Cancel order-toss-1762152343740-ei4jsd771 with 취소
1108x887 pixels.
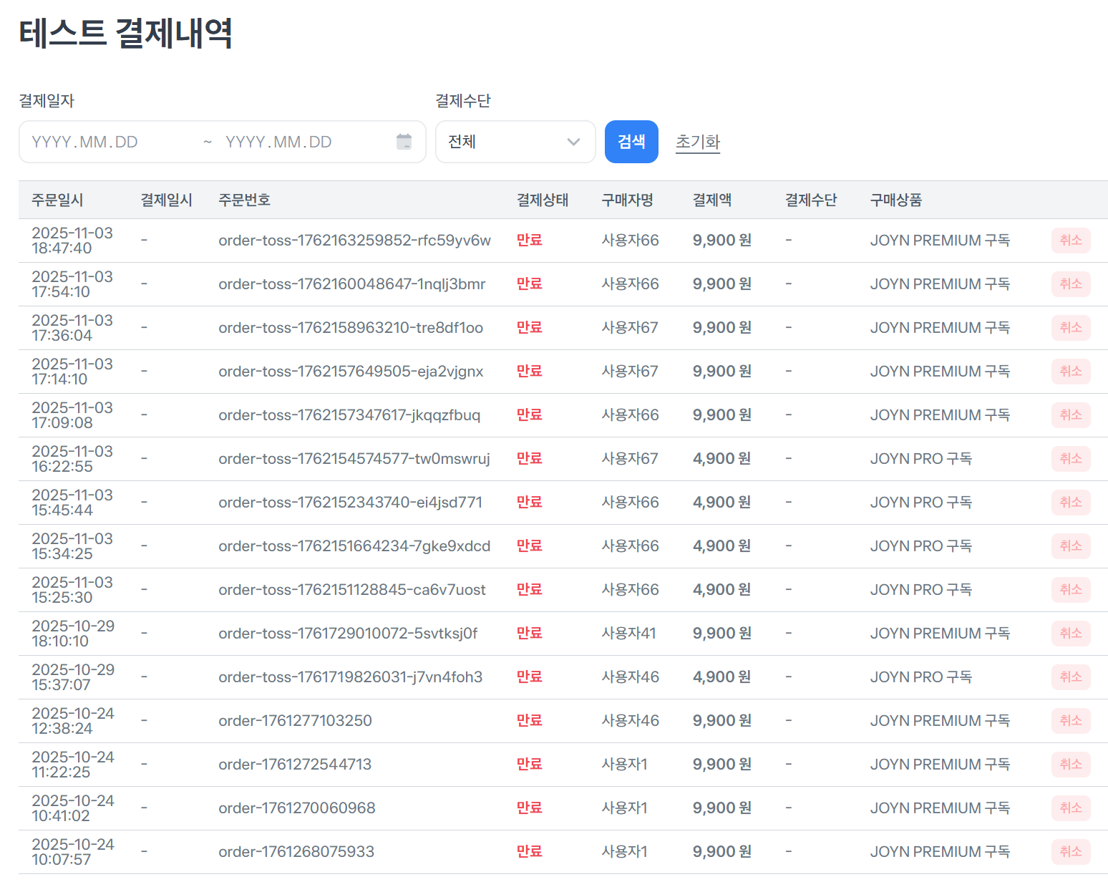[x=1071, y=503]
